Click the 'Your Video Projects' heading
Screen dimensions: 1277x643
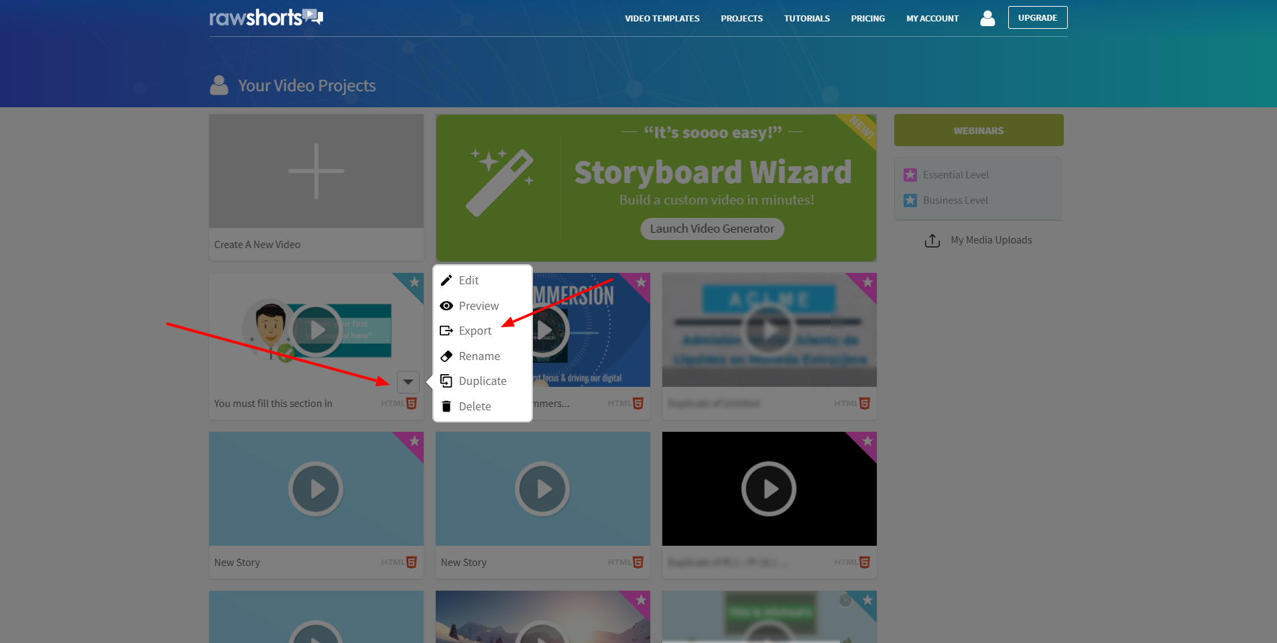pyautogui.click(x=307, y=86)
